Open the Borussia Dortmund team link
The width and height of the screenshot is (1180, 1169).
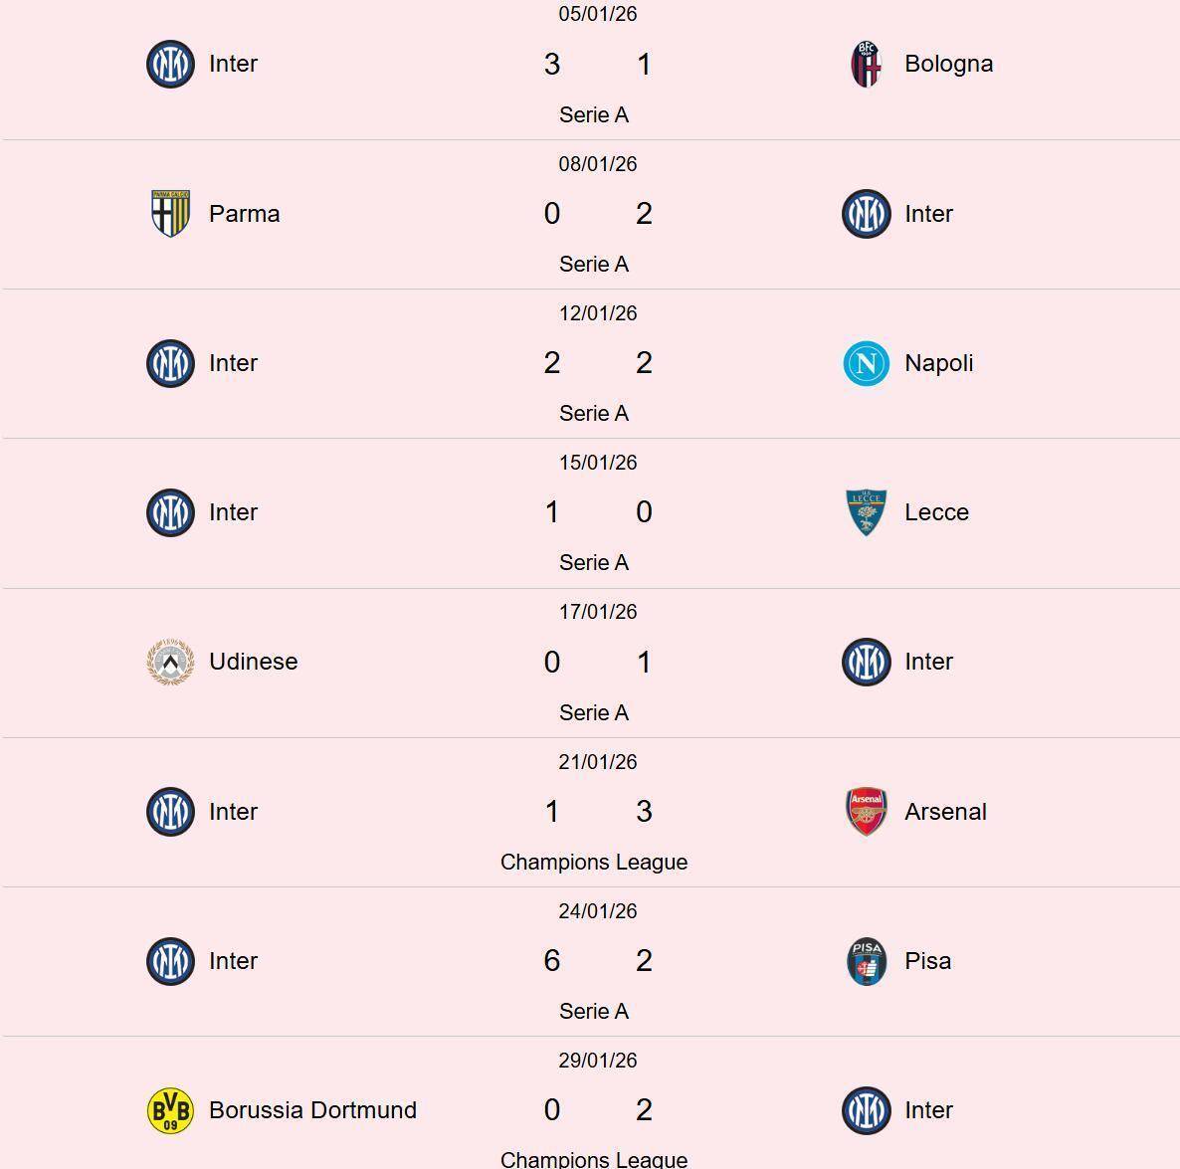pyautogui.click(x=312, y=1110)
